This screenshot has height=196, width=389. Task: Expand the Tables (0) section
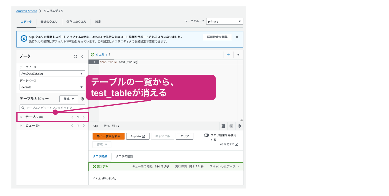coord(21,117)
